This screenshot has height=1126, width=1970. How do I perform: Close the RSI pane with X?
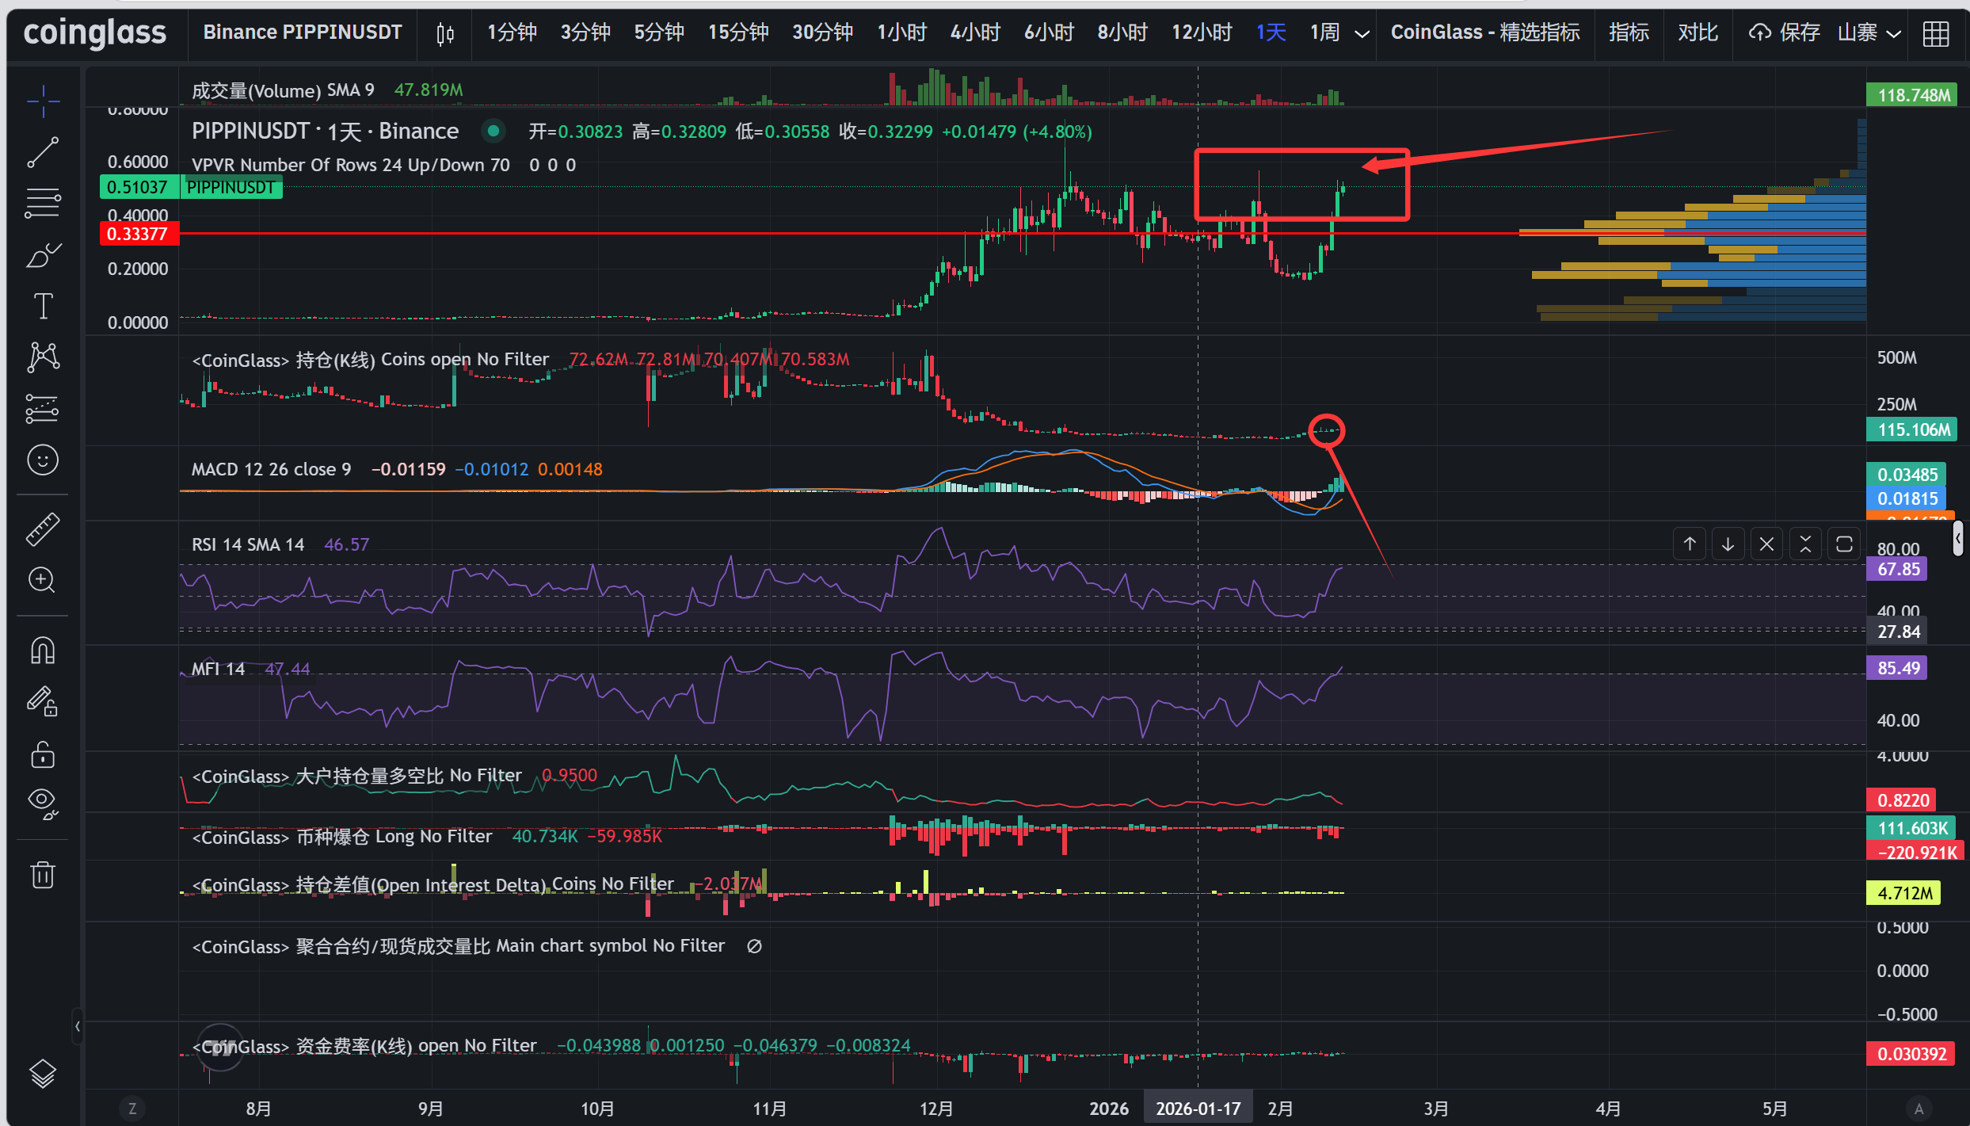(x=1766, y=544)
